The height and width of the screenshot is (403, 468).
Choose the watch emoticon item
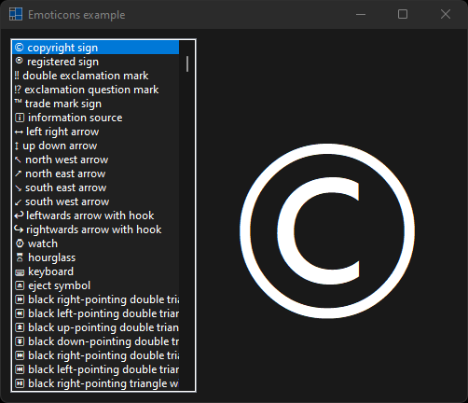[96, 243]
